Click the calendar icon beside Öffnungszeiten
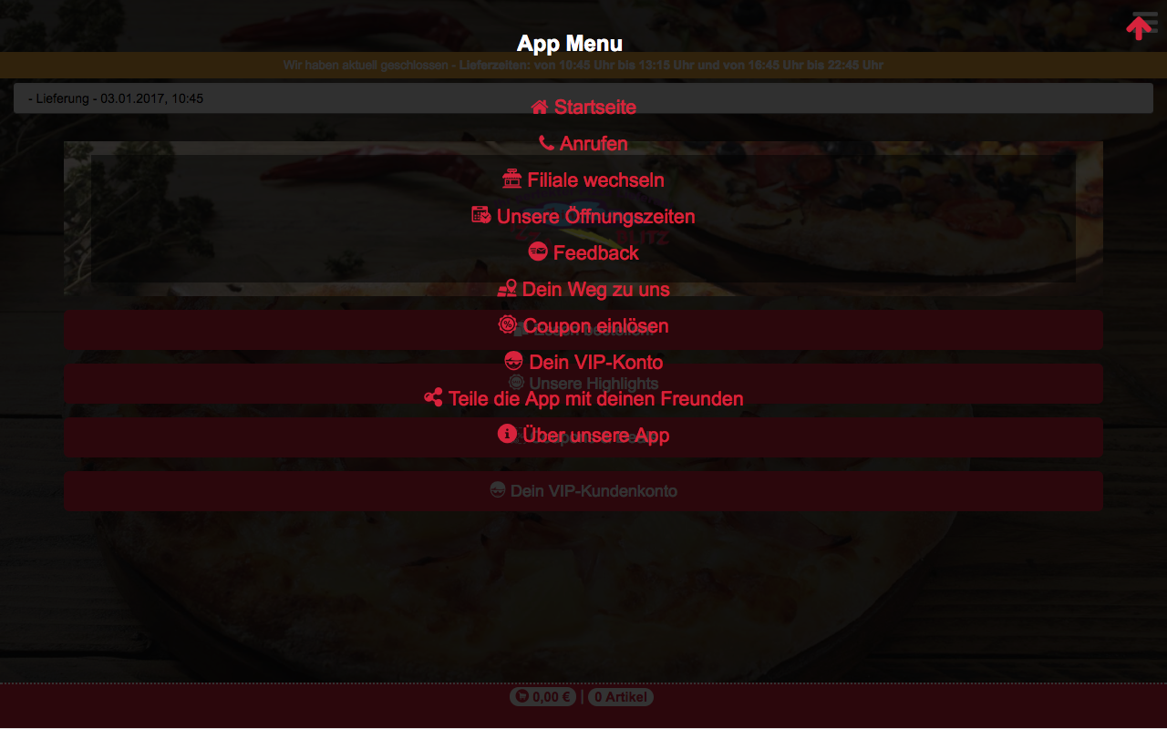The height and width of the screenshot is (729, 1167). (481, 216)
